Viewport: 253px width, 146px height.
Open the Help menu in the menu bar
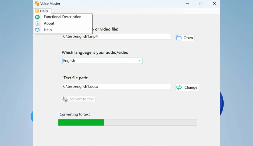click(x=42, y=11)
